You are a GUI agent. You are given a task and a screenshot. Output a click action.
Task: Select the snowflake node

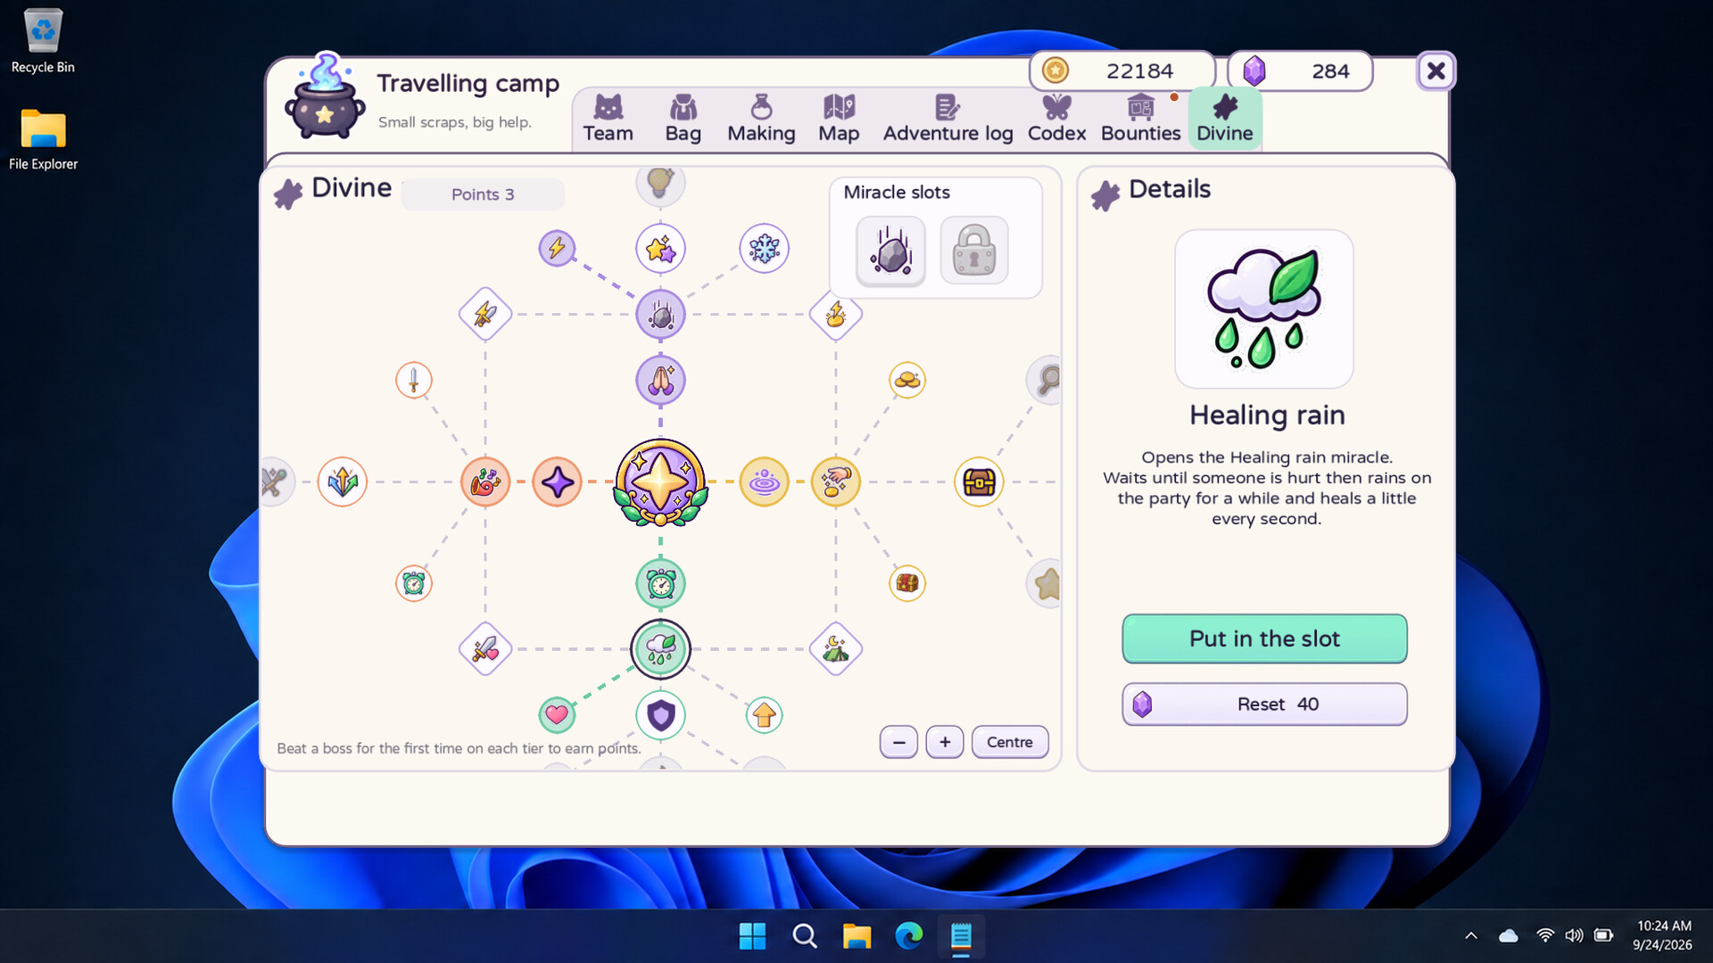point(764,248)
